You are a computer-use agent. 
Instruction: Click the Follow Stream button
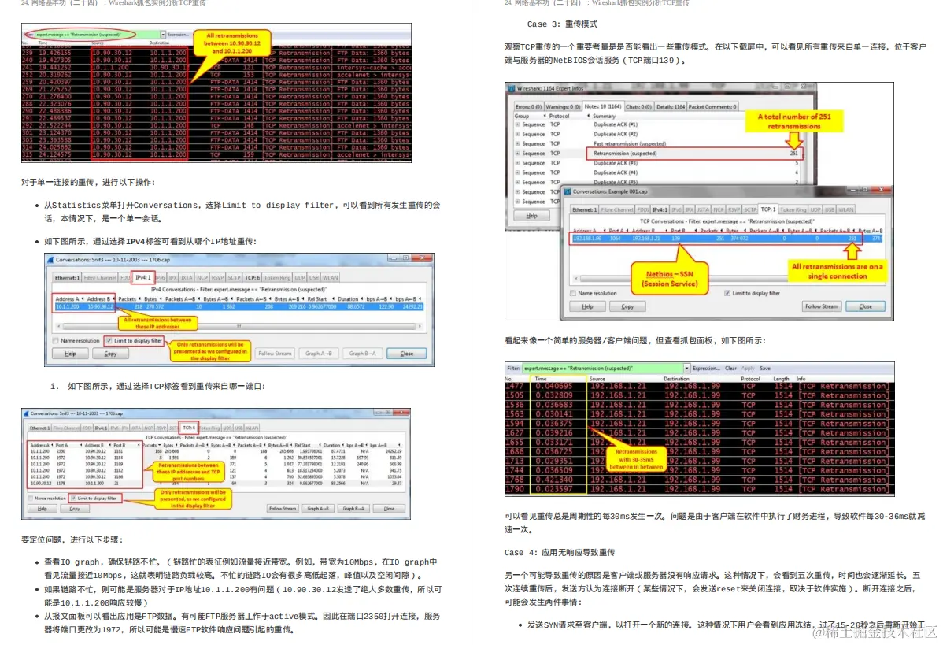pyautogui.click(x=821, y=306)
